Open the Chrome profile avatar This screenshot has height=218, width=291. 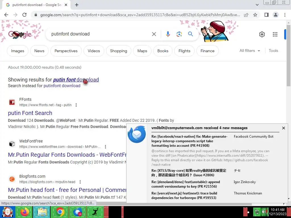(x=276, y=15)
